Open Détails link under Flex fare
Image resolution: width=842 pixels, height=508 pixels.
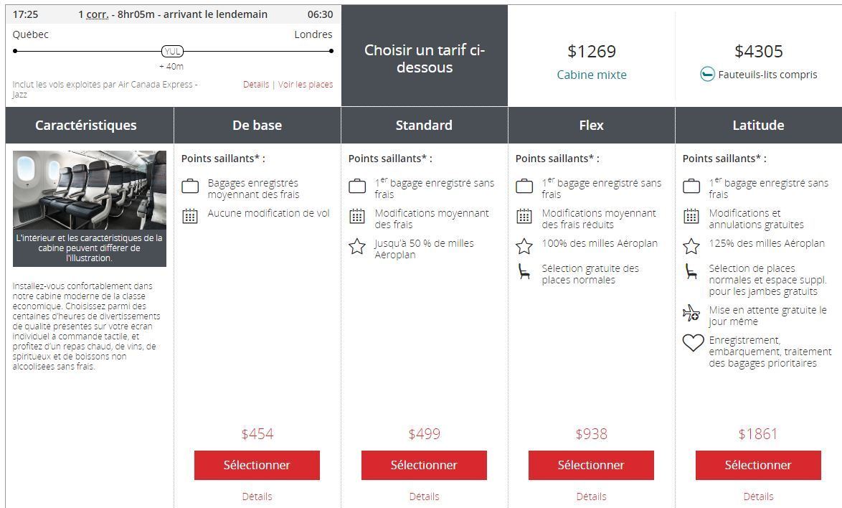[x=591, y=497]
